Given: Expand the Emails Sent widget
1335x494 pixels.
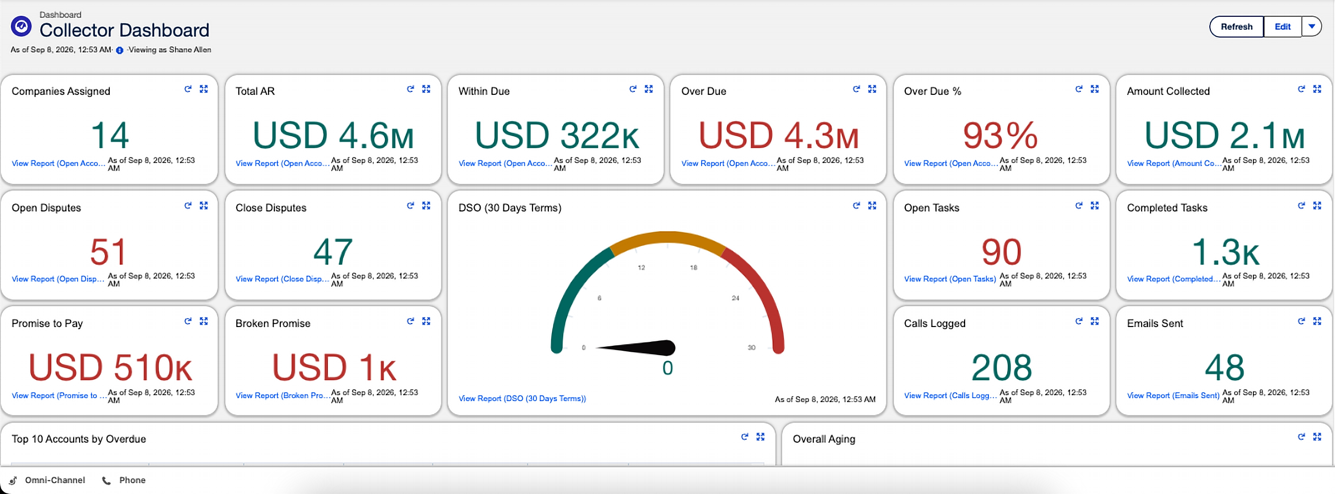Looking at the screenshot, I should [1317, 321].
